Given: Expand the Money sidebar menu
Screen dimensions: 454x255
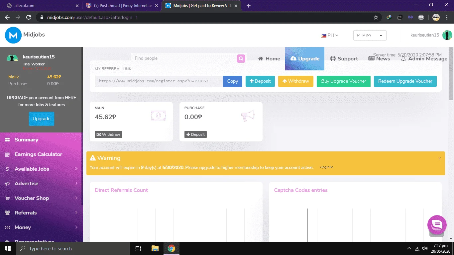Looking at the screenshot, I should 41,227.
